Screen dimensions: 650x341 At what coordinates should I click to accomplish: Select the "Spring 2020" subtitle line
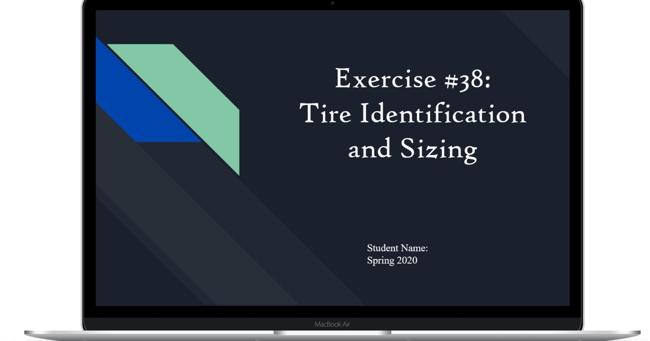point(392,260)
